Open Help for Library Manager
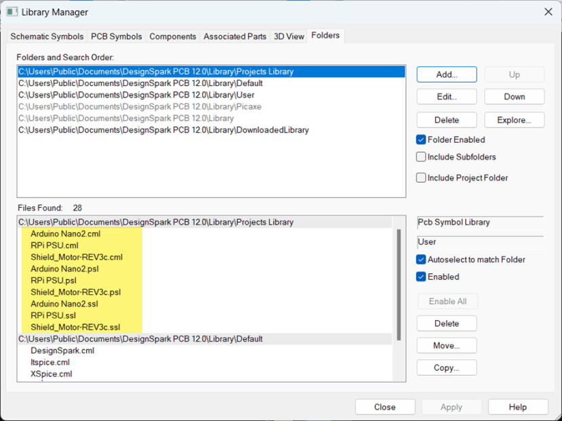 518,407
